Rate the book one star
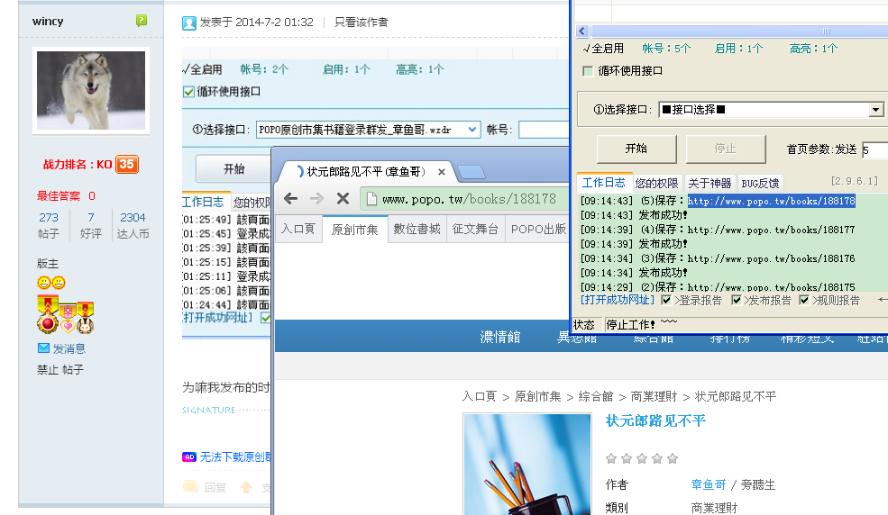 pos(611,458)
